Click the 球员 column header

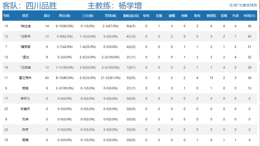[x=25, y=16]
